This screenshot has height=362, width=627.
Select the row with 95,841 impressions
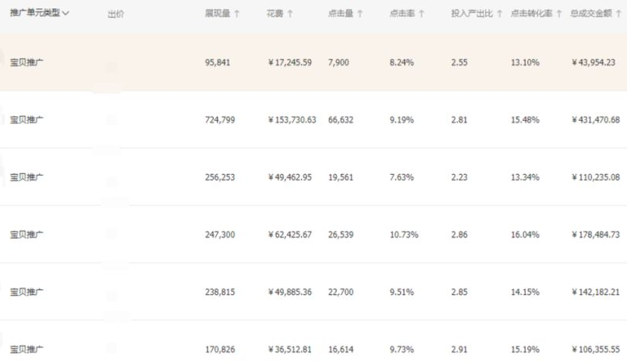click(x=220, y=62)
